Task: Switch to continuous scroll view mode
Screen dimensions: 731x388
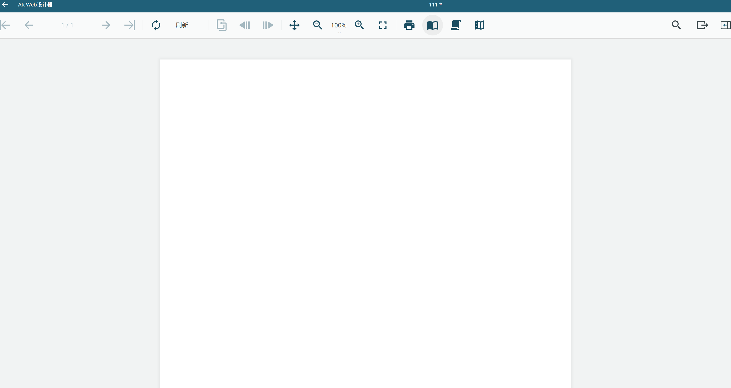Action: [x=456, y=25]
